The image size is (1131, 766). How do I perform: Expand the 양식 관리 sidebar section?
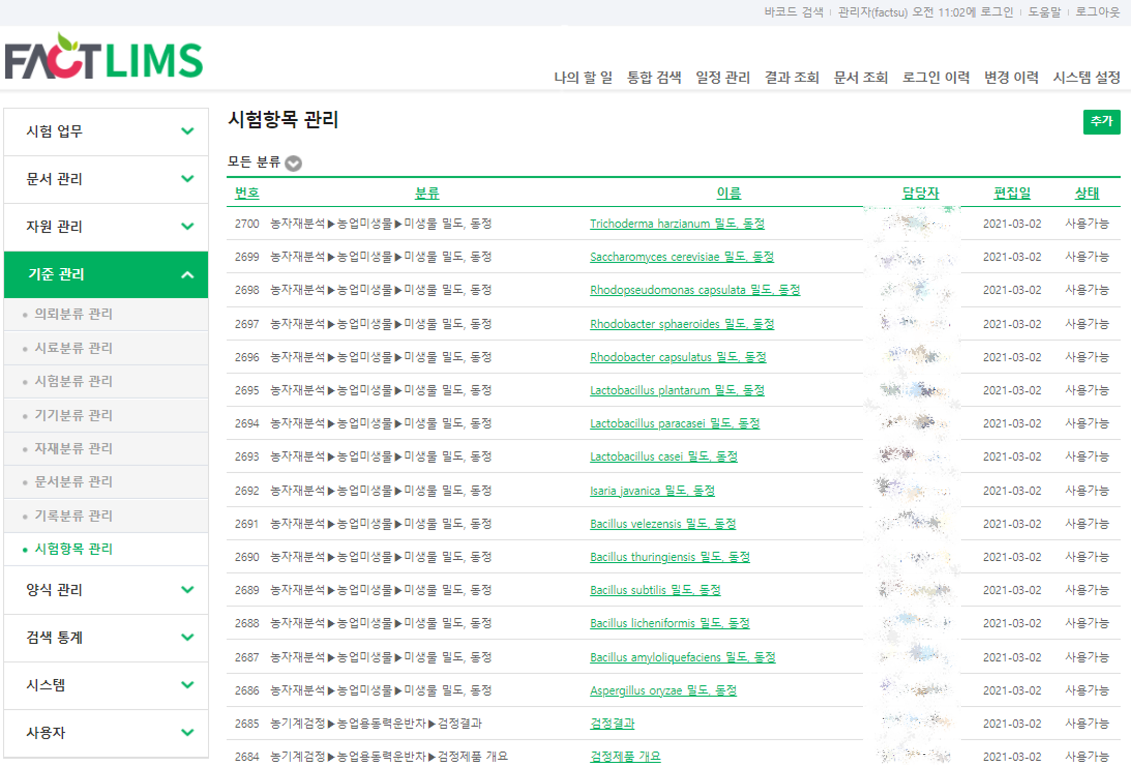pos(106,590)
